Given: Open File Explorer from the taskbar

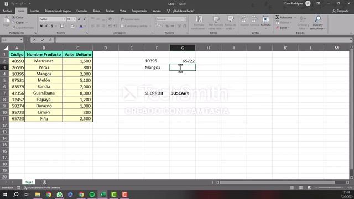Looking at the screenshot, I should click(x=38, y=194).
